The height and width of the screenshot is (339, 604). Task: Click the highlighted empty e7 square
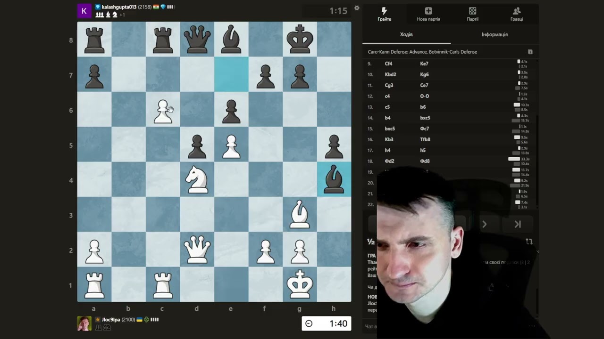coord(231,75)
